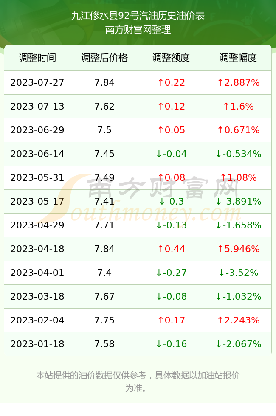Click the ↑5.946% percentage cell
The width and height of the screenshot is (276, 416).
[238, 249]
